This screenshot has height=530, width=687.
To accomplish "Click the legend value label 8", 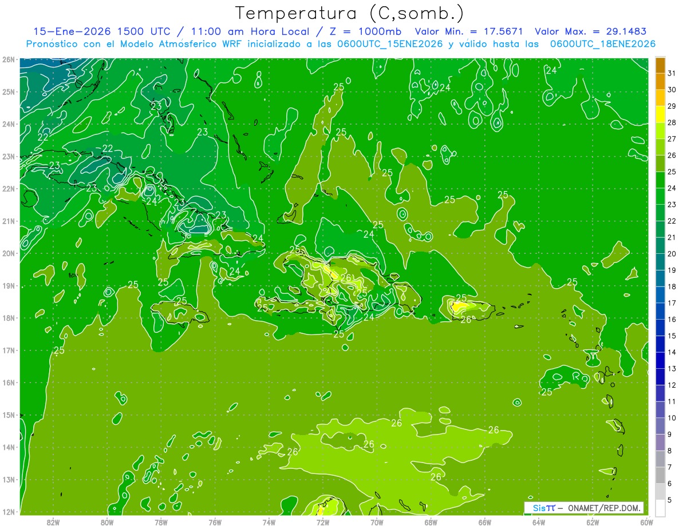I will (x=670, y=451).
